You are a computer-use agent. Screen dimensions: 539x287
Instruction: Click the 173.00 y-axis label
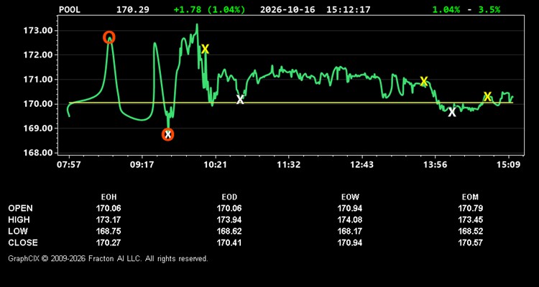(38, 31)
